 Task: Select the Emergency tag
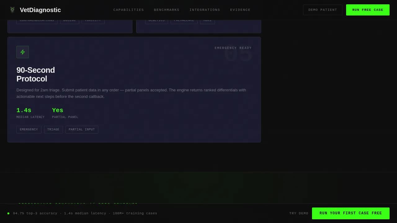pos(29,129)
